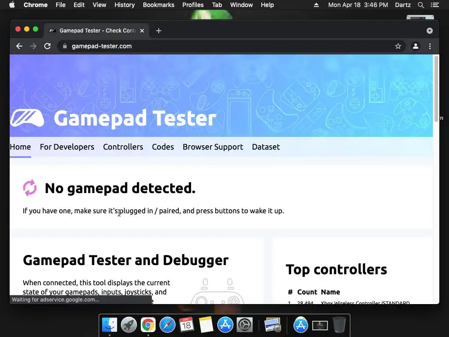Screen dimensions: 449x337
Task: Open the Apple menu
Action: pyautogui.click(x=12, y=5)
